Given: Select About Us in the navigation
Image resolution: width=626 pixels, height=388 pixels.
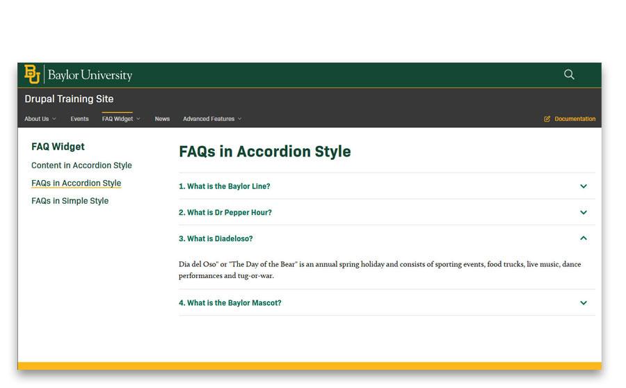Looking at the screenshot, I should 36,119.
